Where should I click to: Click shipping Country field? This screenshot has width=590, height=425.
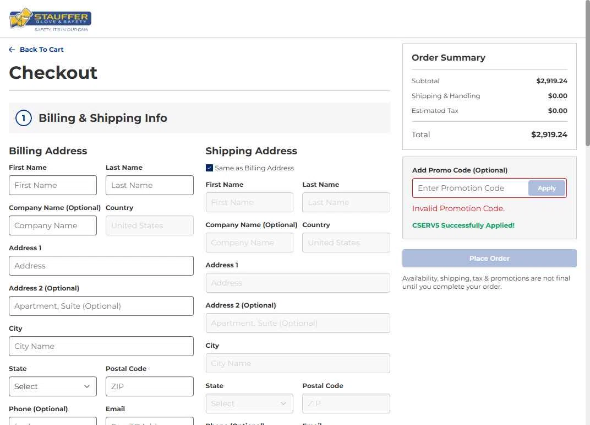[x=346, y=243]
